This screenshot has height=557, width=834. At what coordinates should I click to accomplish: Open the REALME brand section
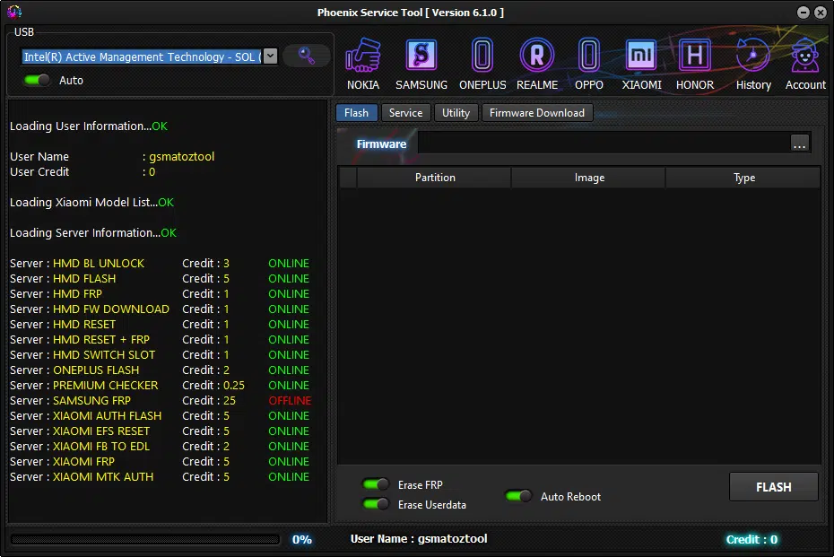pyautogui.click(x=537, y=64)
